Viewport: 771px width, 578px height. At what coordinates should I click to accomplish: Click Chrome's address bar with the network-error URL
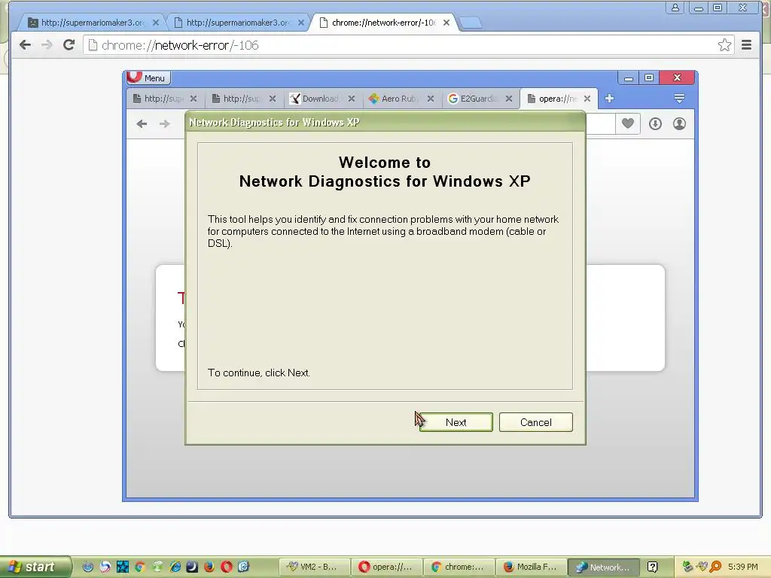click(408, 45)
